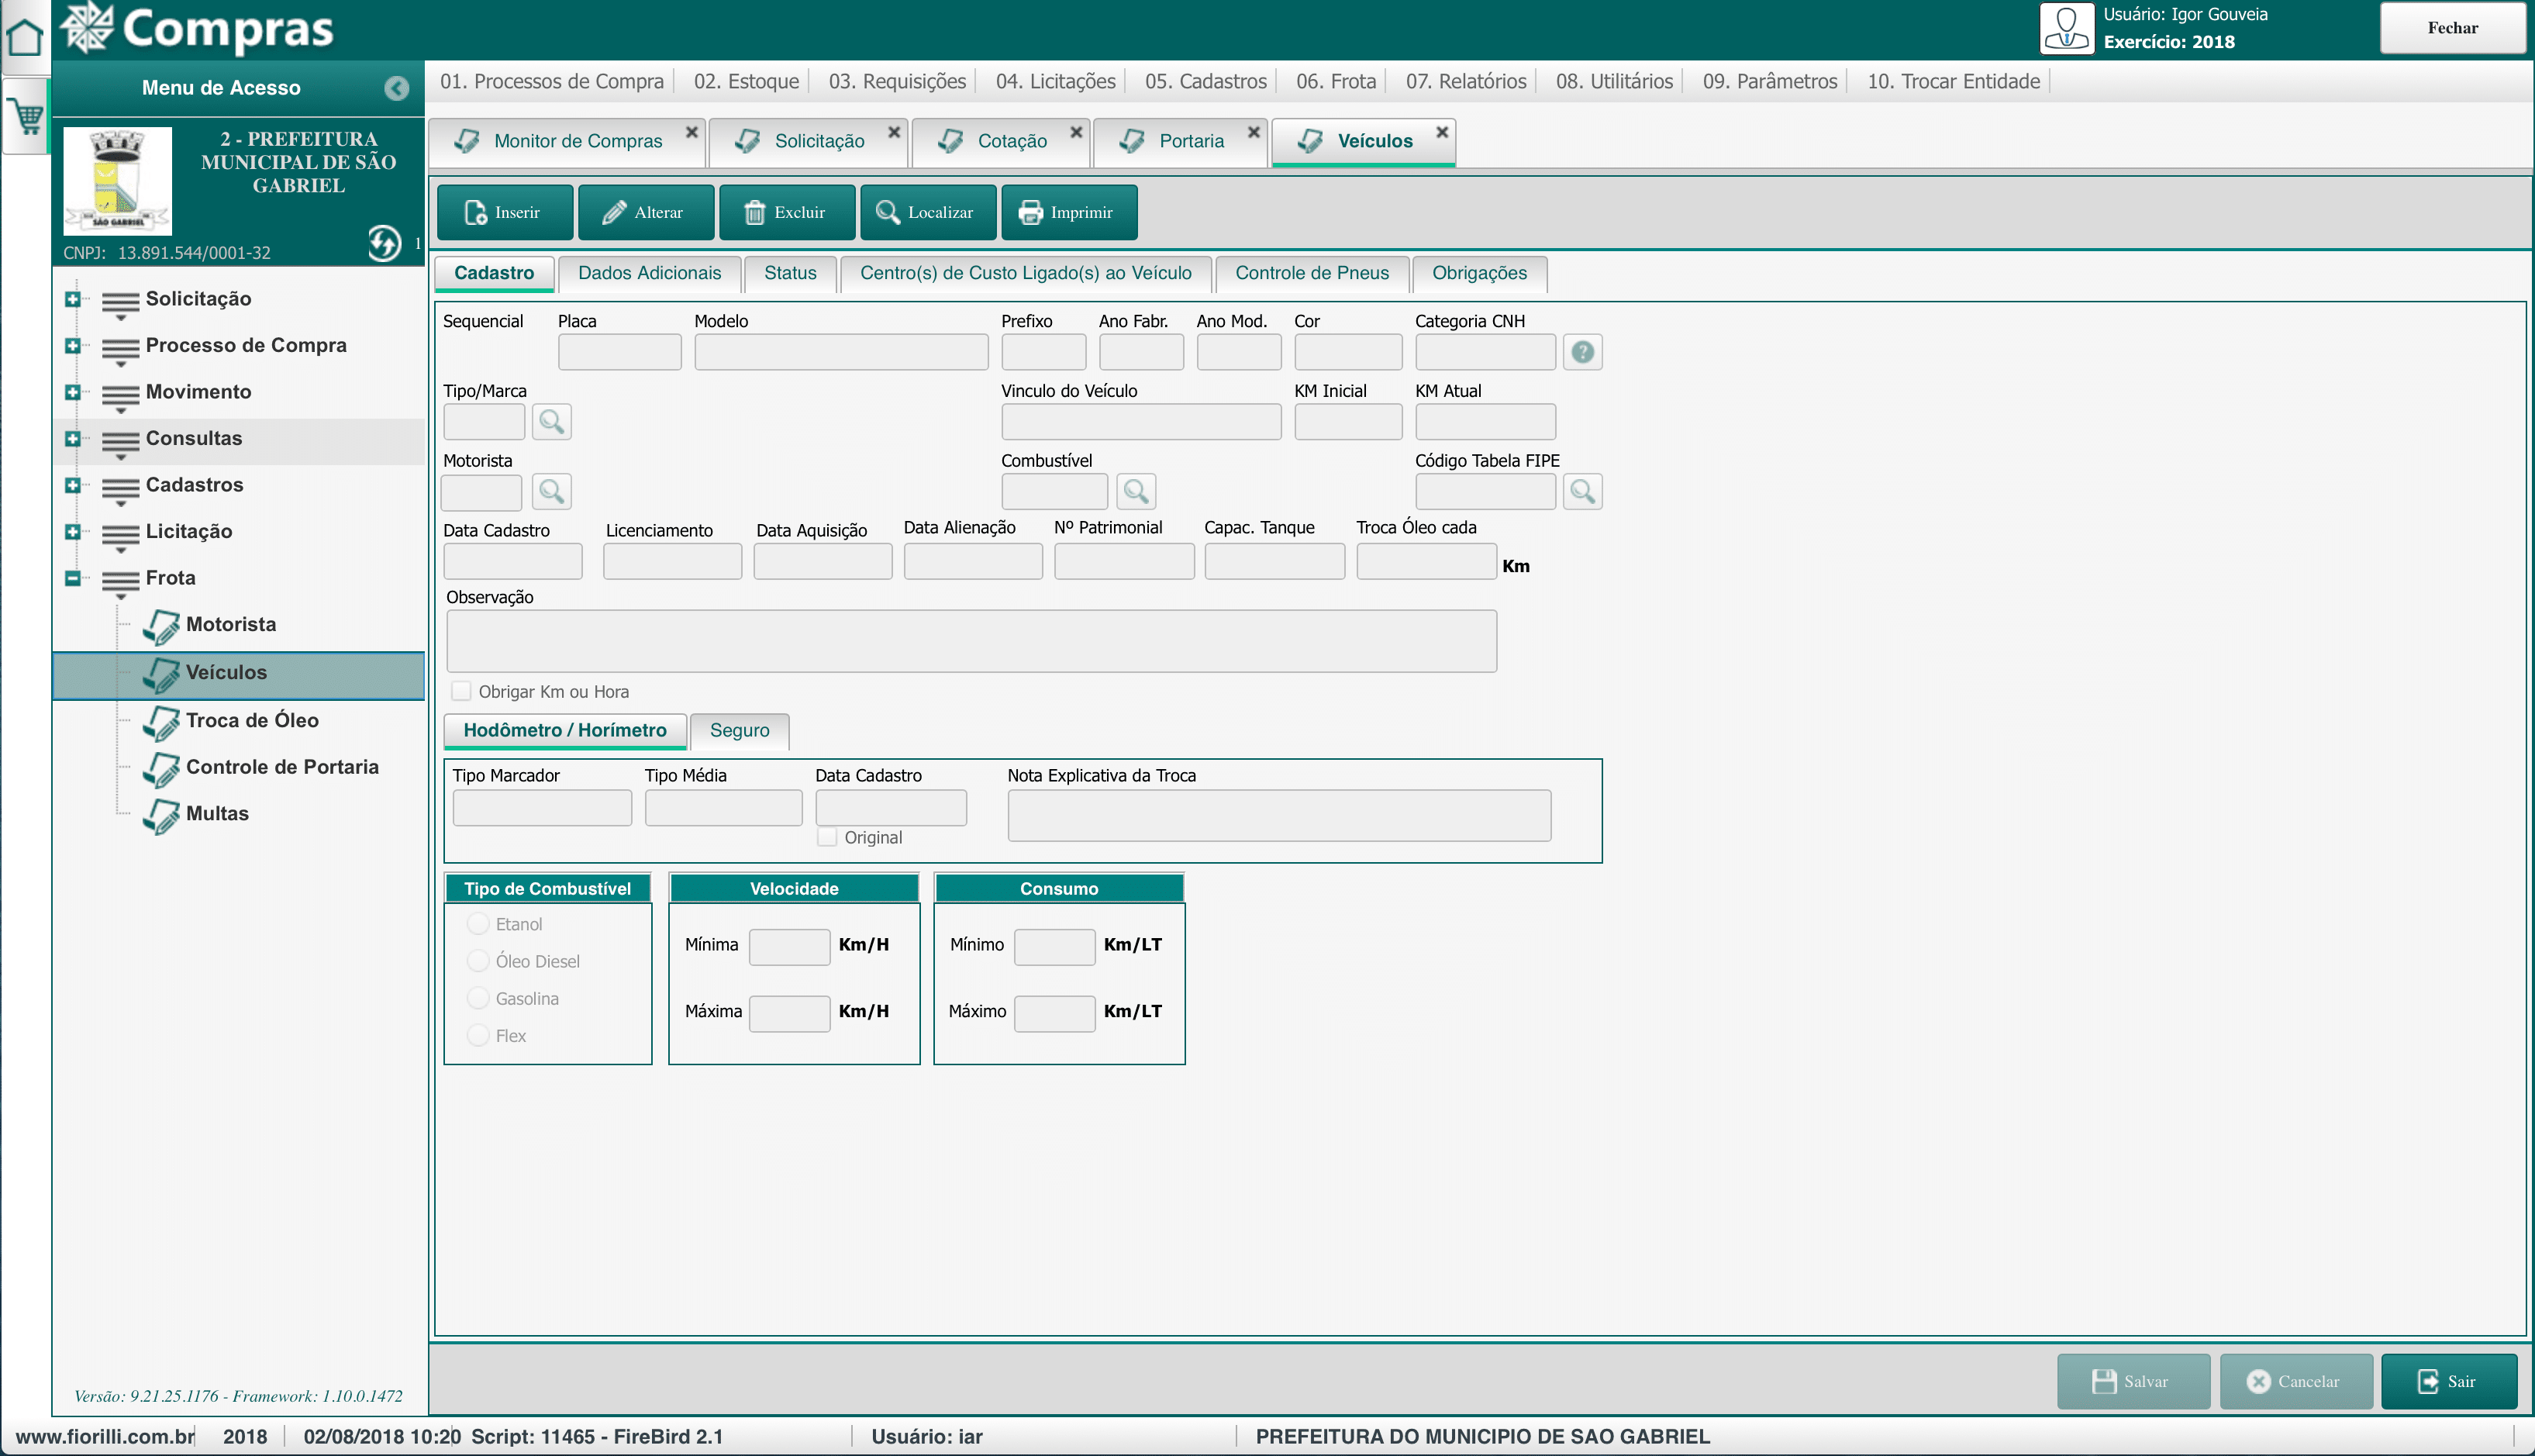
Task: Select the Óleo Diesel fuel radio button
Action: [x=478, y=961]
